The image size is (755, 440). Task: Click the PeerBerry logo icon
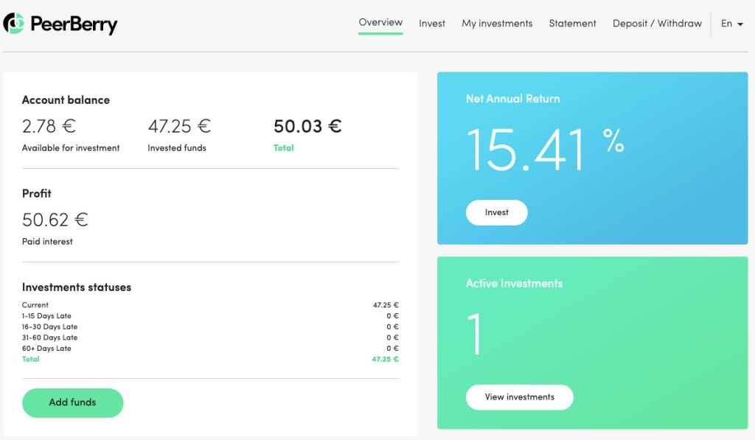coord(13,23)
